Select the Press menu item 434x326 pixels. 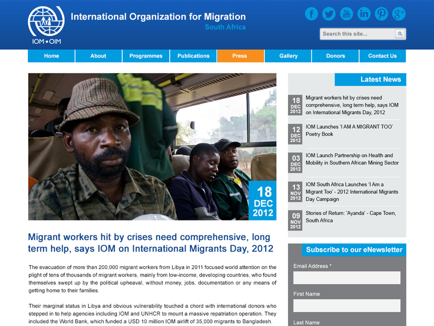tap(240, 56)
